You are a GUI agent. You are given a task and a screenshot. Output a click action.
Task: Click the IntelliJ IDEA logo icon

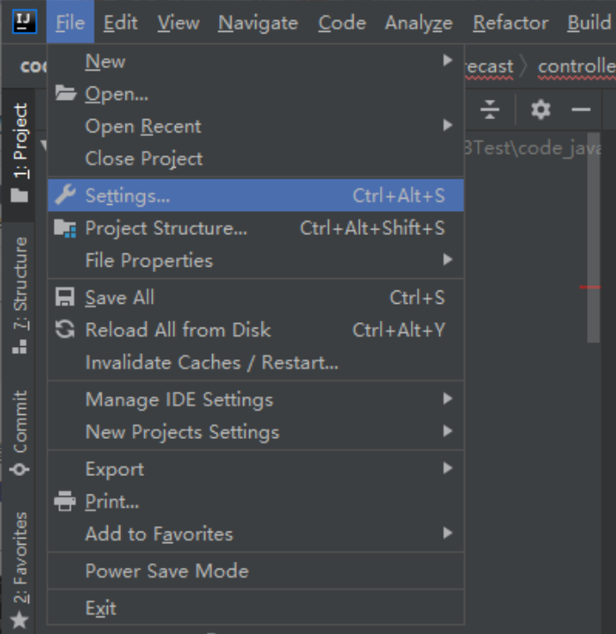pos(24,21)
